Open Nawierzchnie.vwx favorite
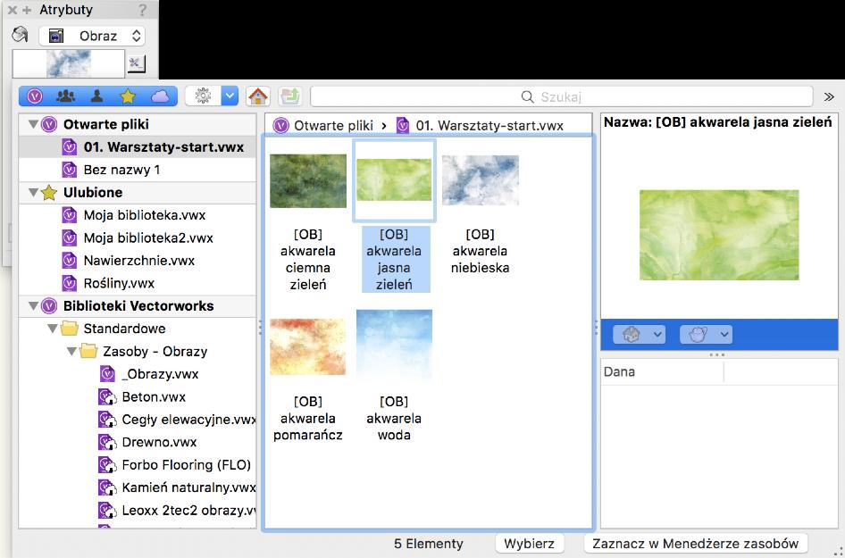The image size is (845, 558). click(138, 260)
